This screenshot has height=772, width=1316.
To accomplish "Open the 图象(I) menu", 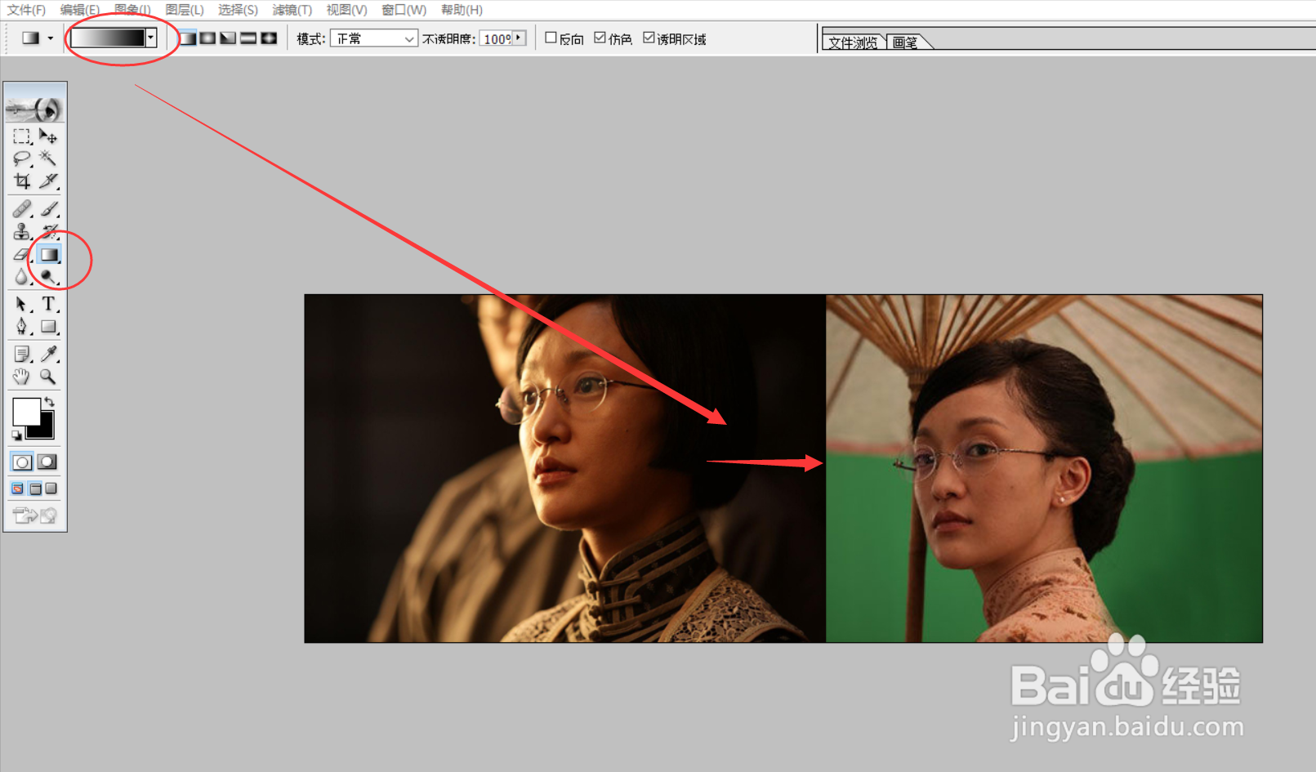I will click(x=132, y=10).
